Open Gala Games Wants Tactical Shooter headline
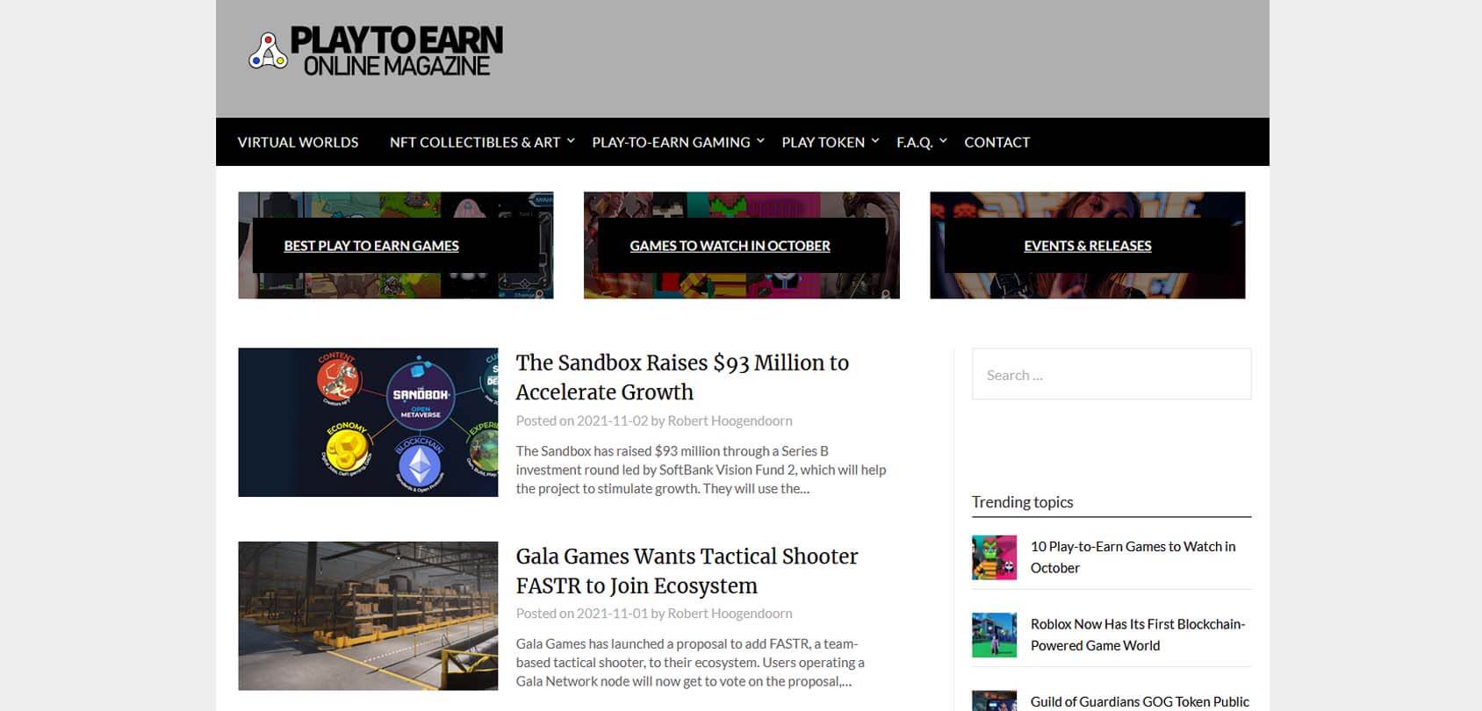Image resolution: width=1482 pixels, height=711 pixels. tap(687, 571)
